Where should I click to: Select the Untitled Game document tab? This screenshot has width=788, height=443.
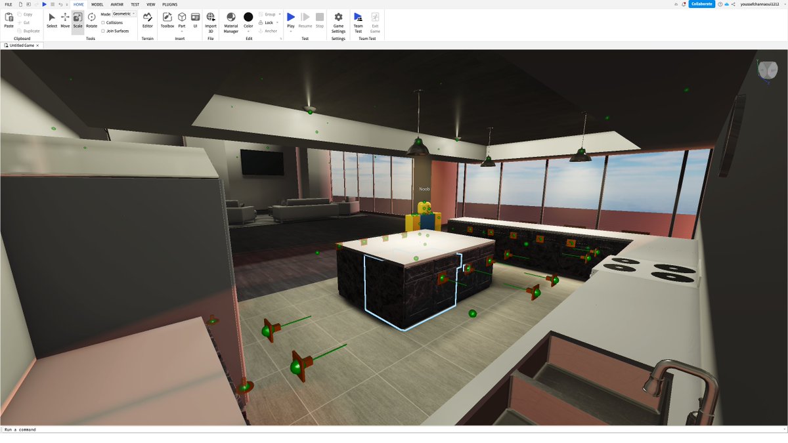point(21,45)
